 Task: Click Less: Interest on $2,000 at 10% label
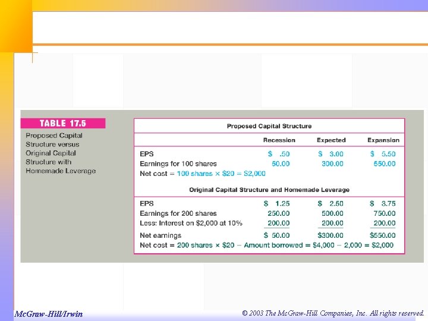click(x=191, y=224)
